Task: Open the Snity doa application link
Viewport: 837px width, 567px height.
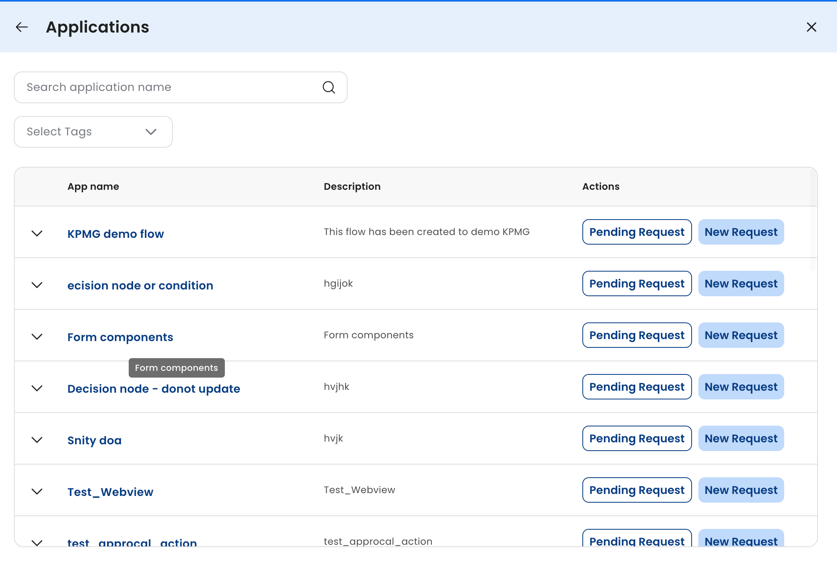Action: [x=95, y=440]
